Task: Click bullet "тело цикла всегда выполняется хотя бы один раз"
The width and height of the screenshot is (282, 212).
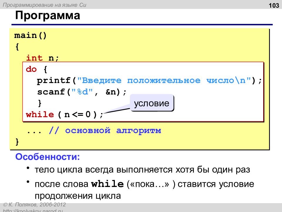Action: [142, 170]
